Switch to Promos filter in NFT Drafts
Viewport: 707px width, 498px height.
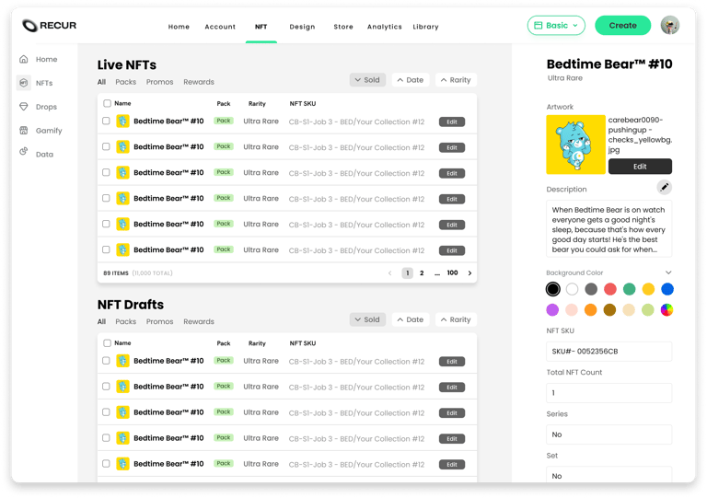[159, 322]
